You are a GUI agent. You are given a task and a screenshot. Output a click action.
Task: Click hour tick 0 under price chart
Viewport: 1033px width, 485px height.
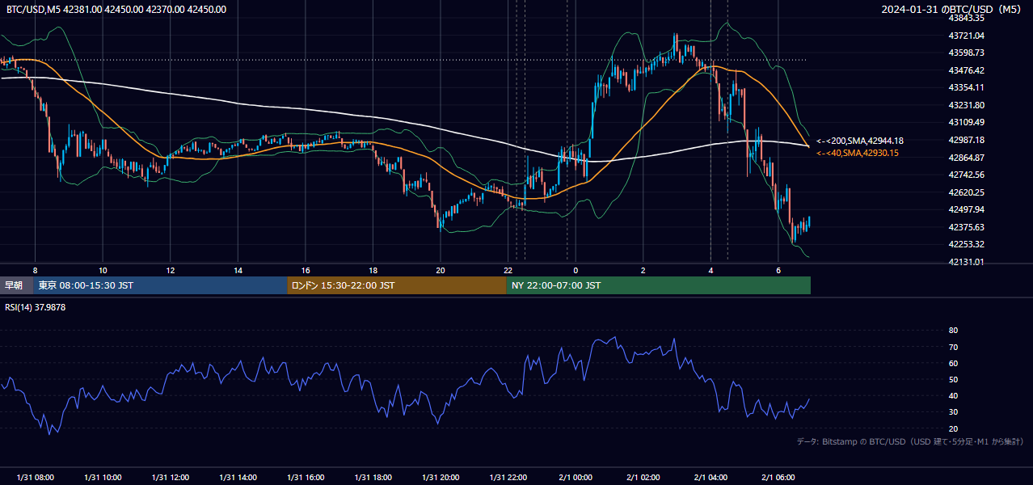coord(576,270)
